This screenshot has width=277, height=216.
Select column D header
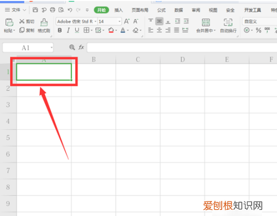click(x=182, y=60)
